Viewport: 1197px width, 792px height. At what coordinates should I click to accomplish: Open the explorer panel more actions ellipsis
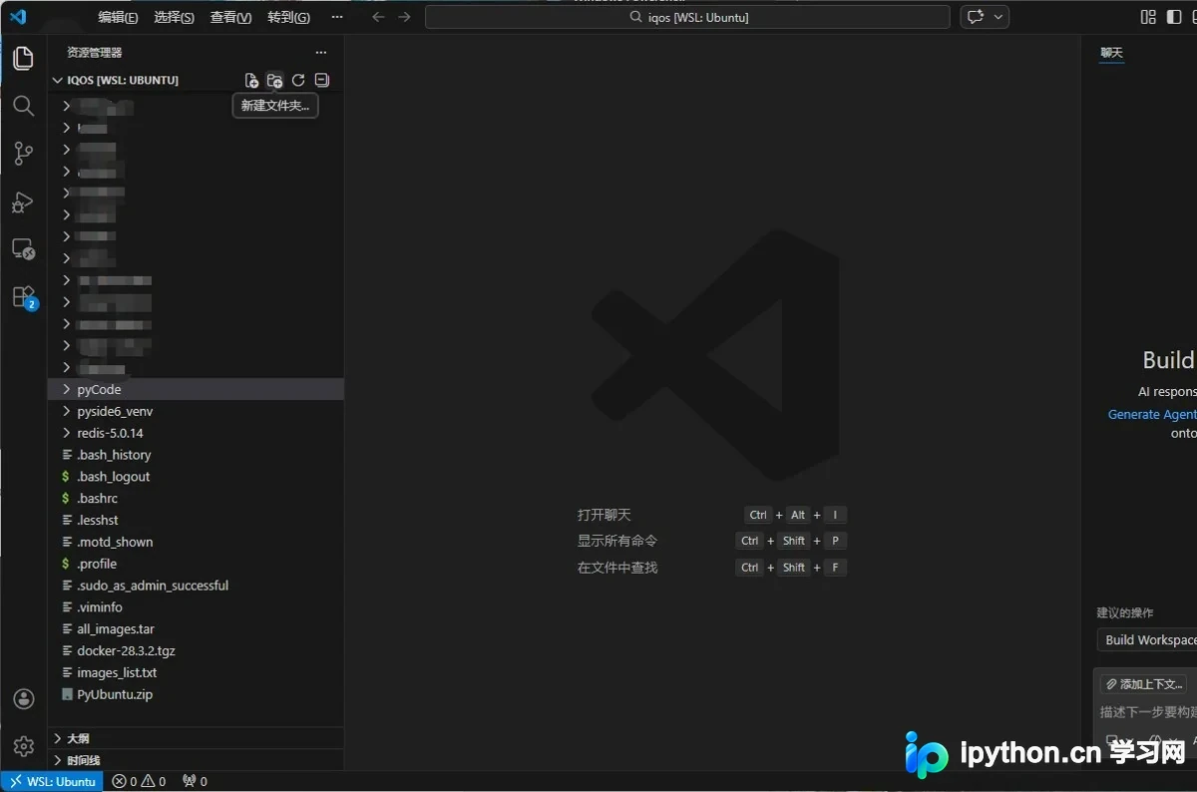point(321,52)
